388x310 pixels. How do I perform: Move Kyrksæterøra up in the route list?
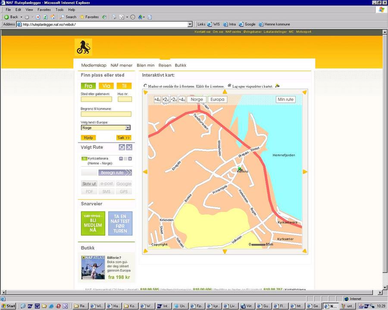point(121,158)
